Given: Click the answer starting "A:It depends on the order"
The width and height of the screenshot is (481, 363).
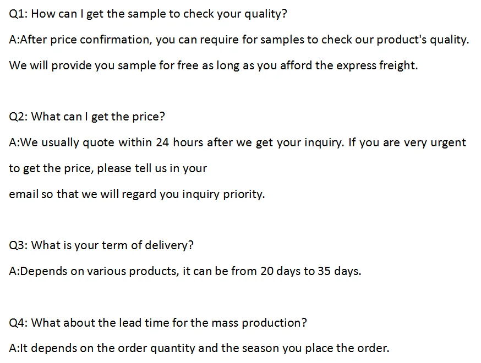Looking at the screenshot, I should pos(199,348).
